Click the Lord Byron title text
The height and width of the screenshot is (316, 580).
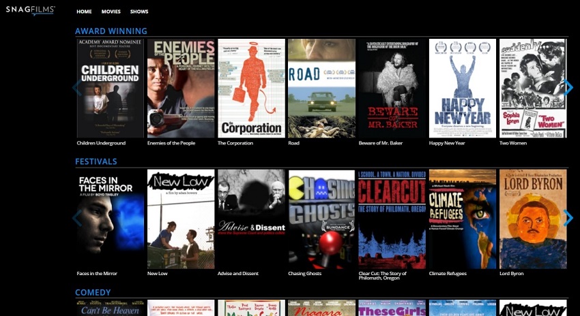[x=512, y=274]
